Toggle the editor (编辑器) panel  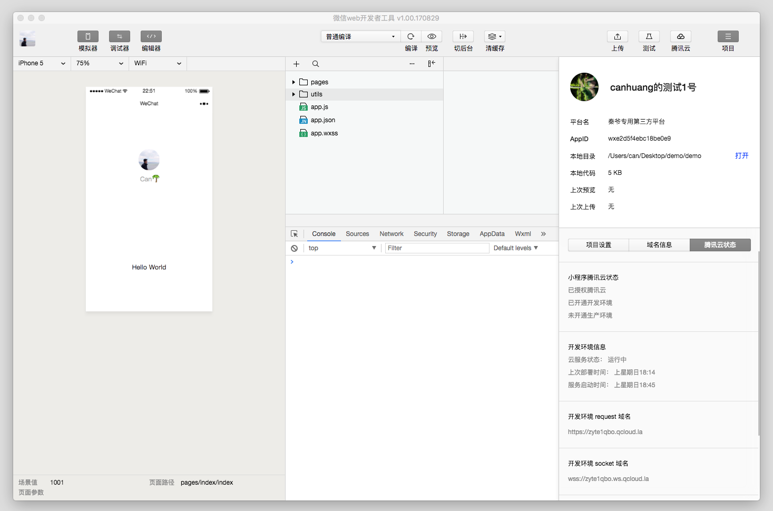151,36
